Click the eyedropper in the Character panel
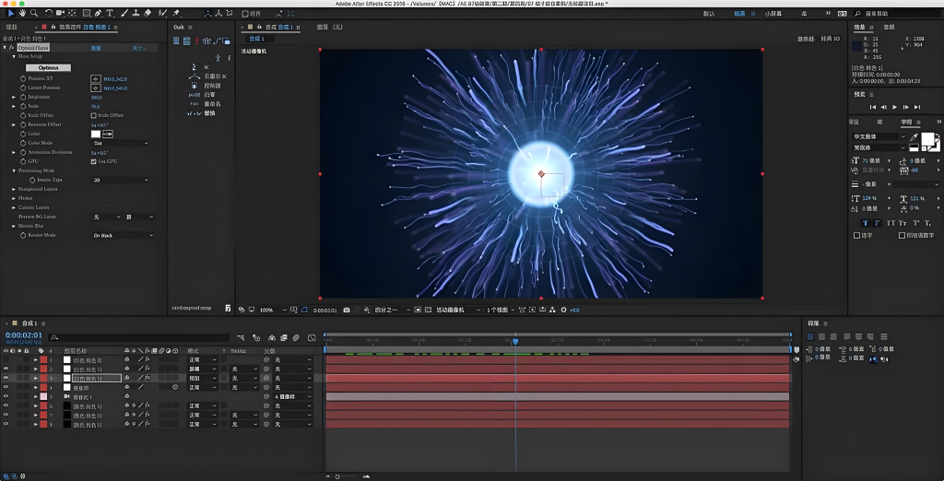The height and width of the screenshot is (481, 944). tap(914, 136)
